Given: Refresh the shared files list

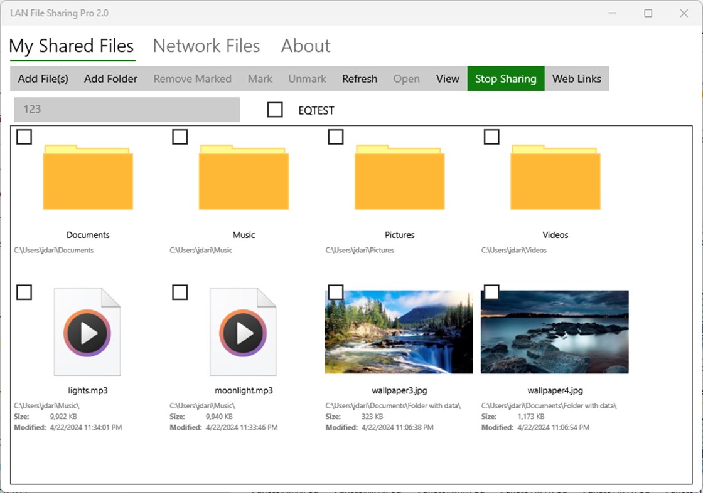Looking at the screenshot, I should (x=359, y=78).
